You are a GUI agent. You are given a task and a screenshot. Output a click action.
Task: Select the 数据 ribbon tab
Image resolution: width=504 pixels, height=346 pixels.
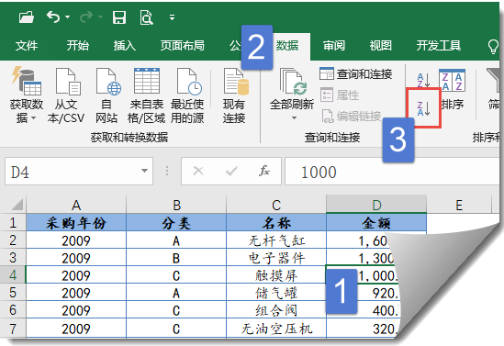pyautogui.click(x=287, y=46)
